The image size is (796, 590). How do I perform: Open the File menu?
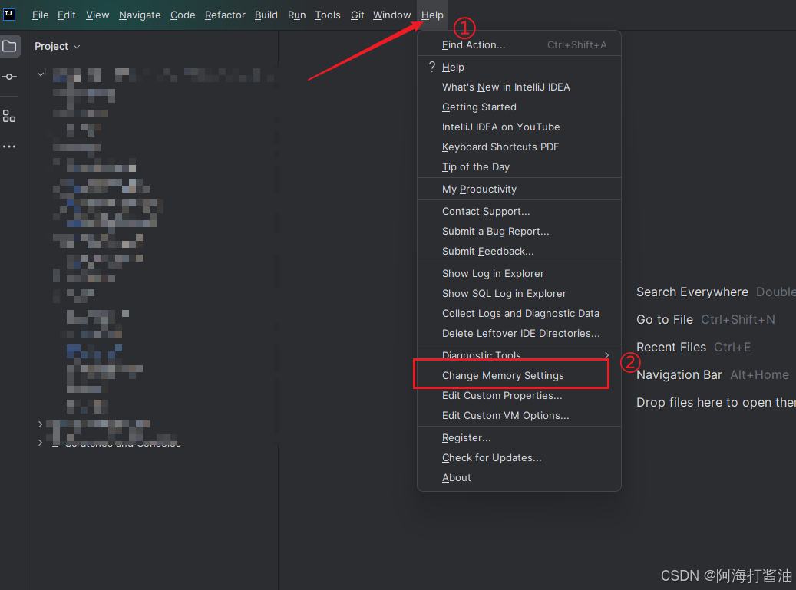pos(40,15)
